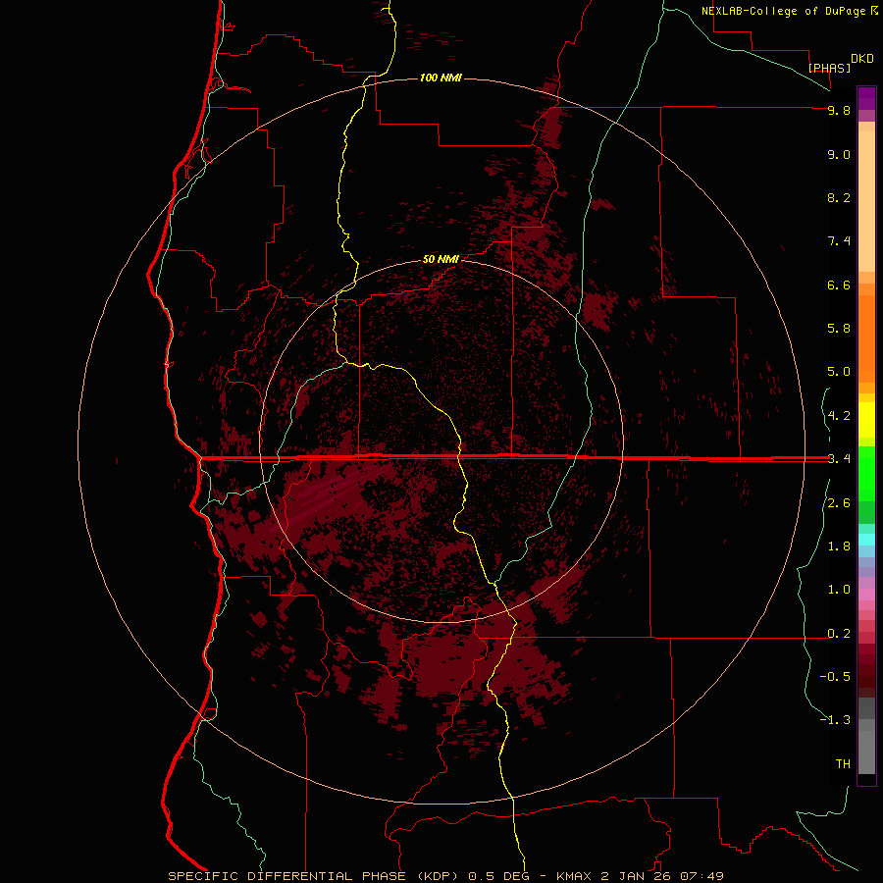Click the 6.6 scale label
883x883 pixels.
pos(839,285)
